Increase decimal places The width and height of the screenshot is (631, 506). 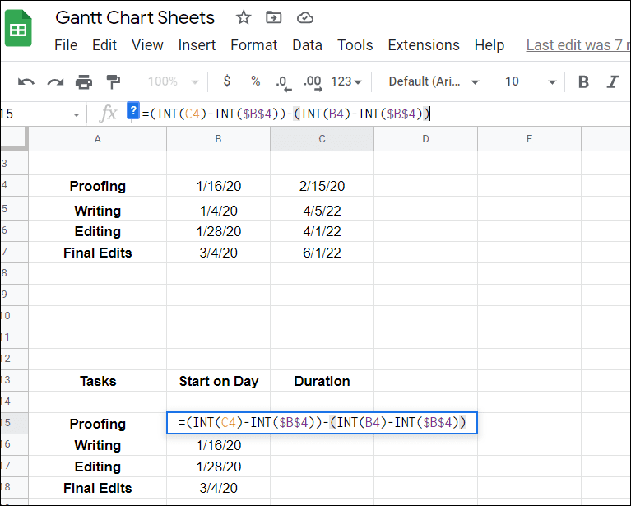click(x=313, y=83)
